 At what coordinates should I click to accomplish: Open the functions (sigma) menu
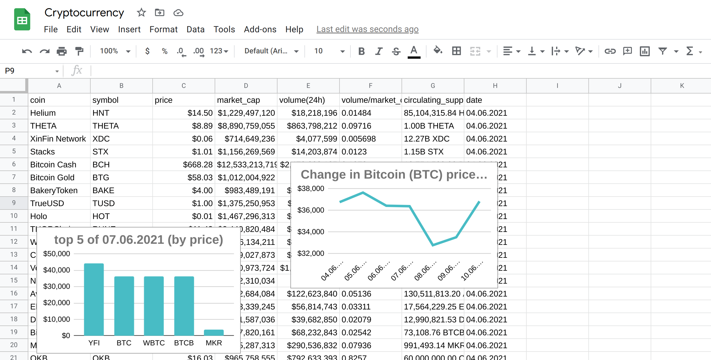689,51
